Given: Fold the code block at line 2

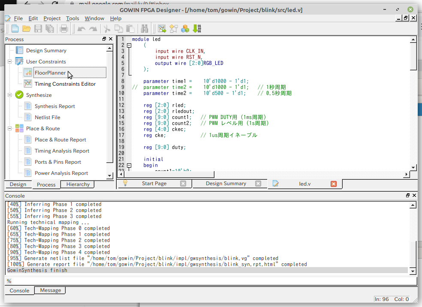Looking at the screenshot, I should click(x=129, y=45).
